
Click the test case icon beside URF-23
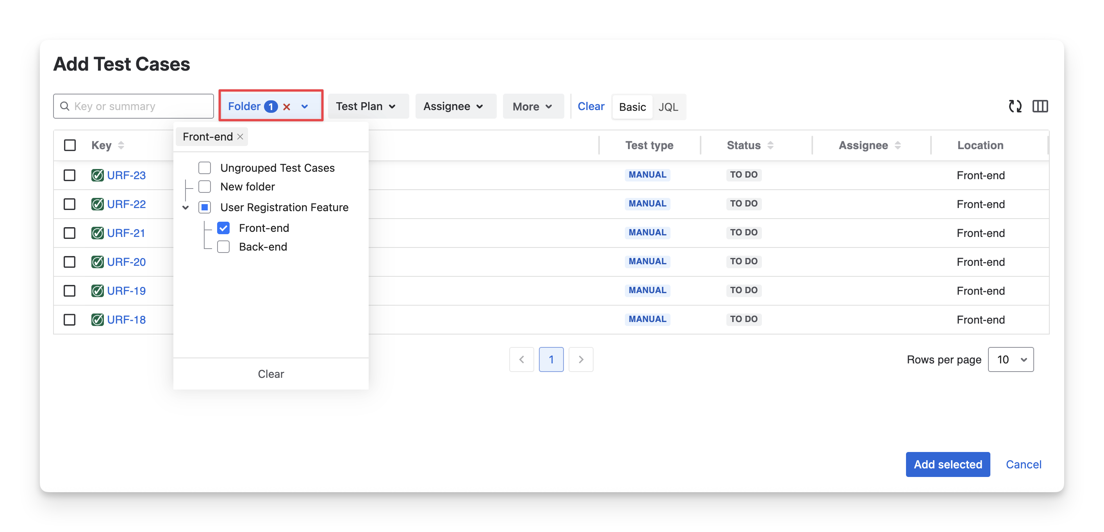(x=97, y=175)
